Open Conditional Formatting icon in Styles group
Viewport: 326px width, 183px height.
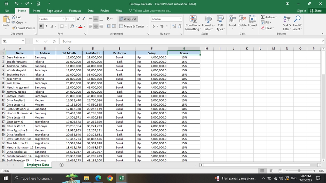(193, 19)
